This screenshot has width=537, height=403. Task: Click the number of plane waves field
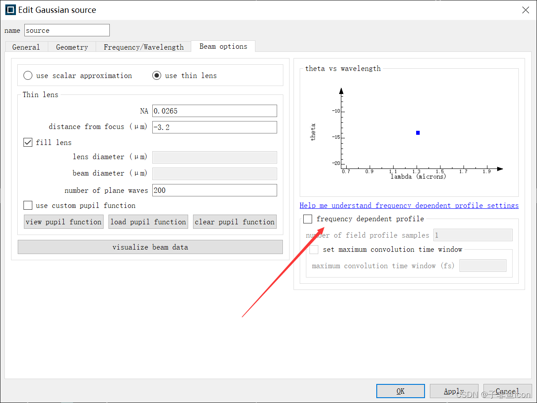(x=215, y=190)
